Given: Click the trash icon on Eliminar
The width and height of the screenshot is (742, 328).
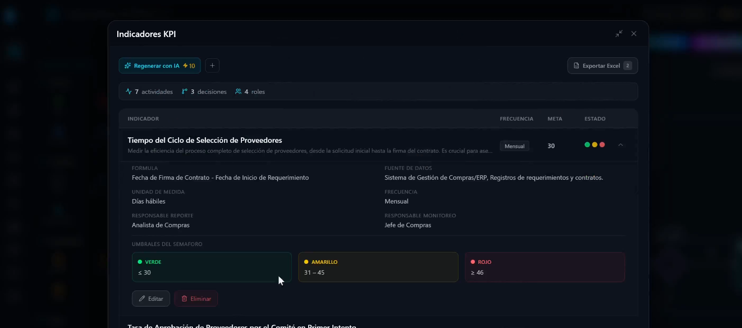Looking at the screenshot, I should pos(184,298).
